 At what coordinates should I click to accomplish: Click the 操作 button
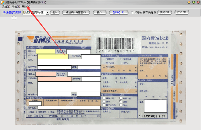pyautogui.click(x=99, y=12)
